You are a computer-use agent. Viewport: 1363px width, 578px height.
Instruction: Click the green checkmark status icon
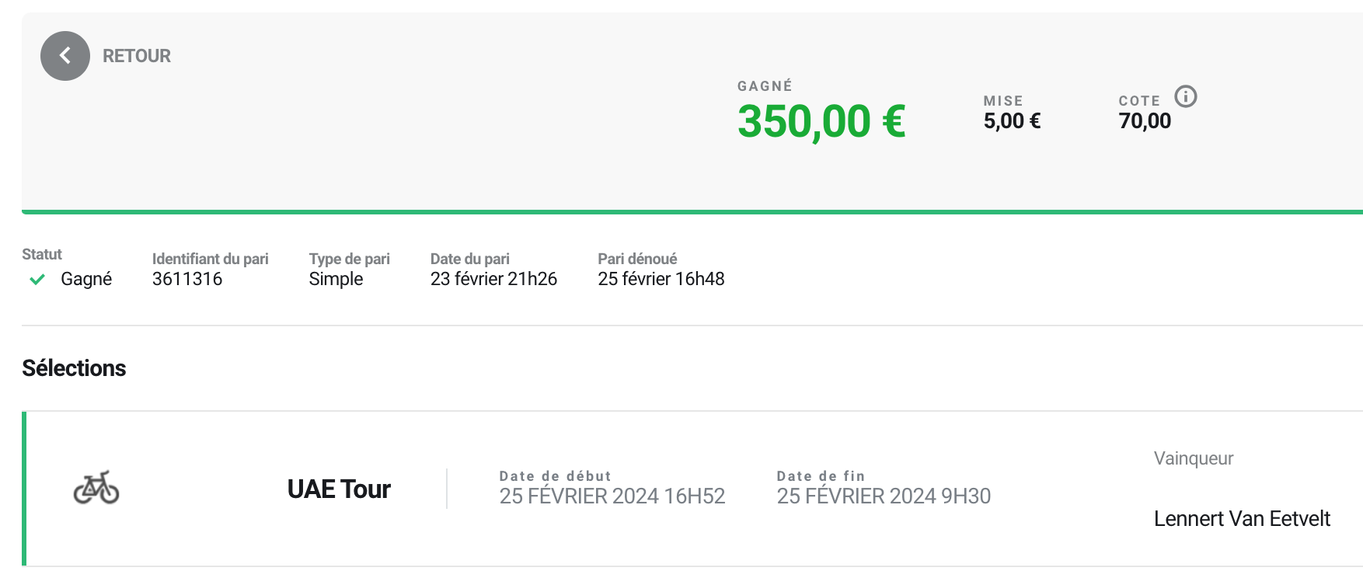click(x=37, y=280)
